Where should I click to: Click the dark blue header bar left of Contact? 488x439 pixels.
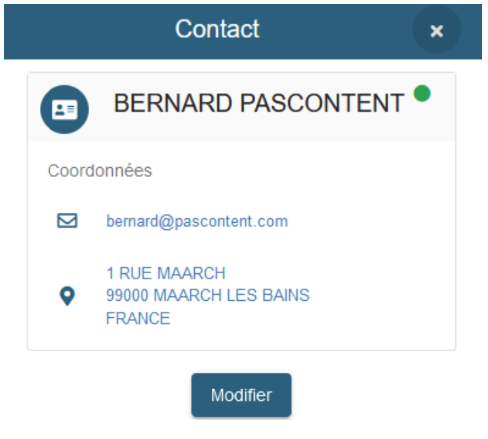[x=87, y=31]
